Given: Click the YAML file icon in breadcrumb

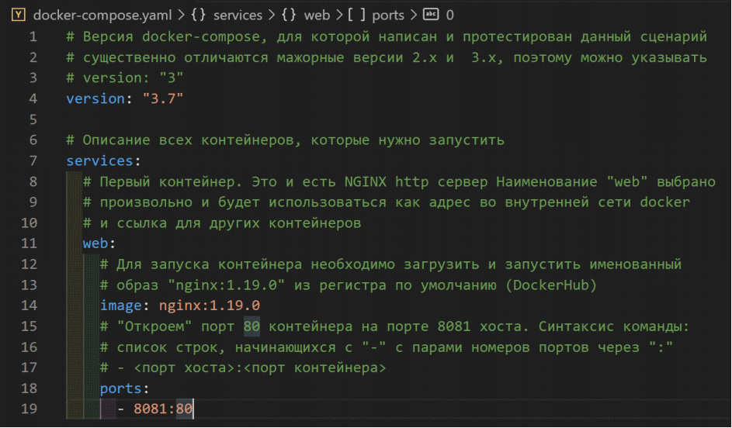Looking at the screenshot, I should pos(18,15).
